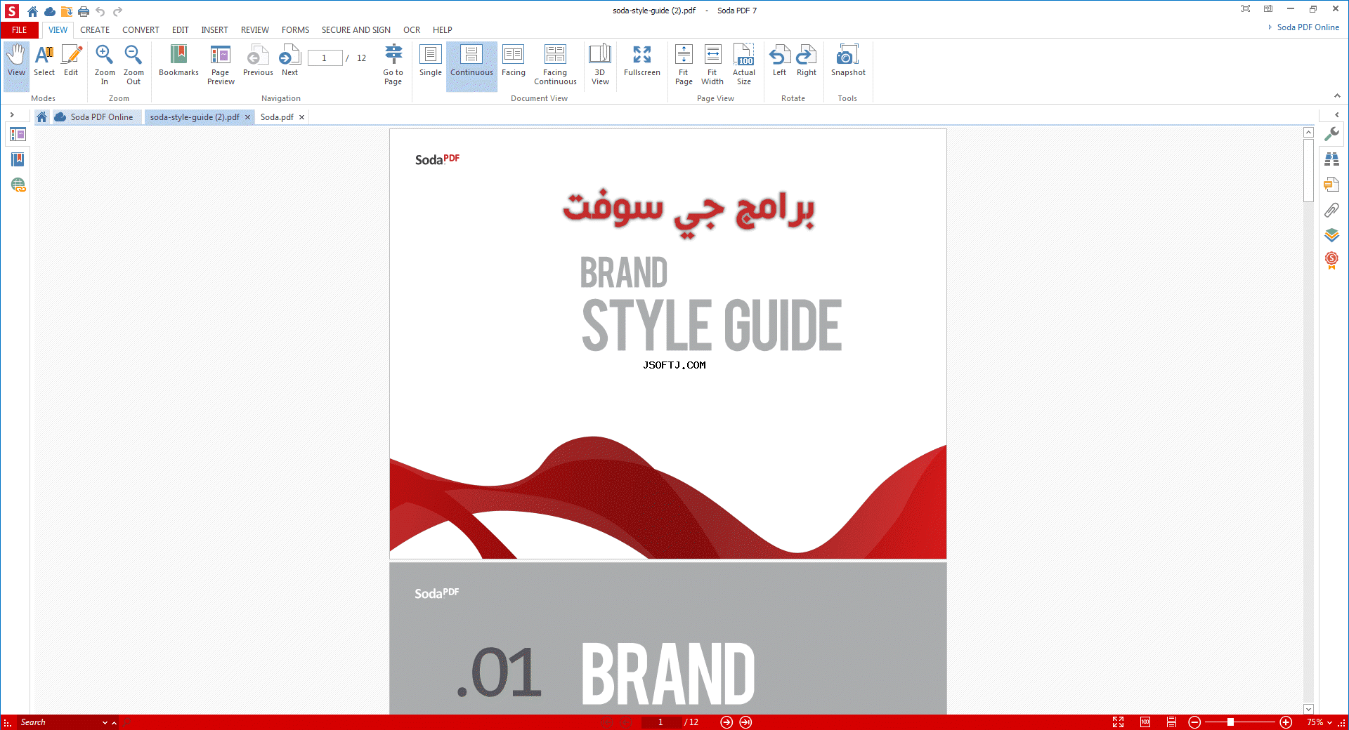Image resolution: width=1349 pixels, height=730 pixels.
Task: Open the CREATE ribbon tab
Action: pos(95,30)
